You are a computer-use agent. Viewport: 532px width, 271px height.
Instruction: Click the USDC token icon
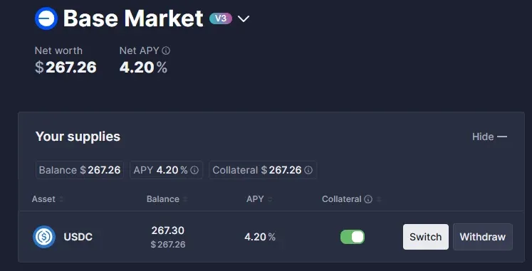click(44, 237)
